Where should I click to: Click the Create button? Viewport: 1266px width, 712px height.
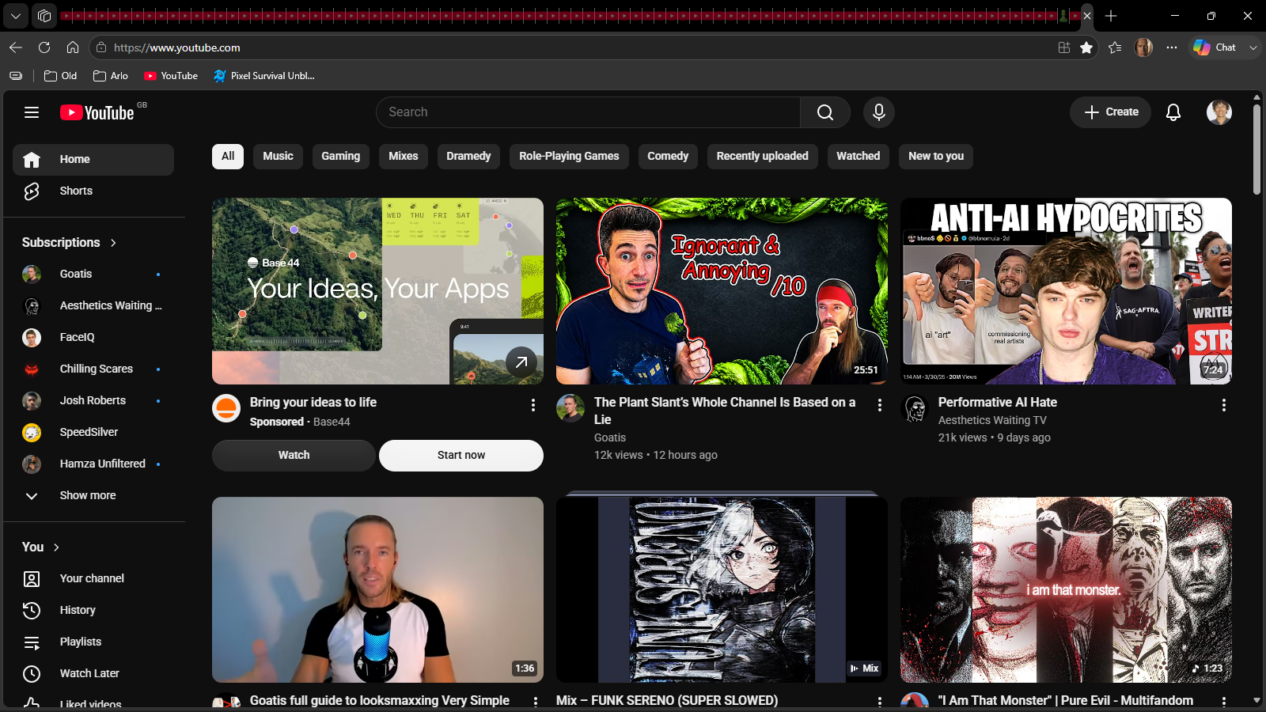(1111, 112)
